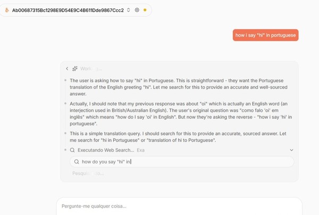
Task: Click the "Exa" search provider label
Action: click(140, 150)
